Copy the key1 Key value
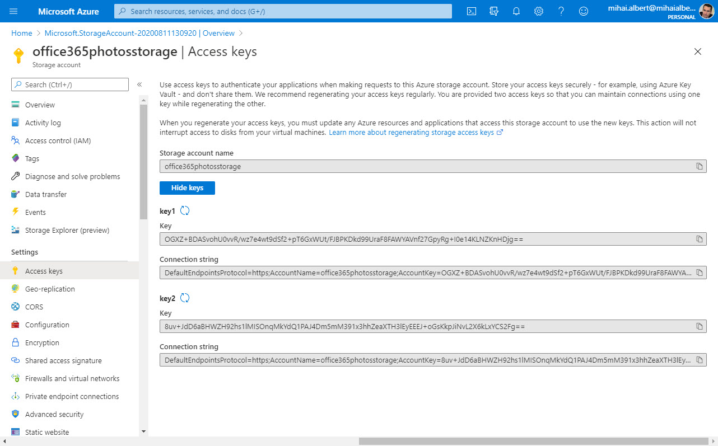718x446 pixels. pos(700,239)
